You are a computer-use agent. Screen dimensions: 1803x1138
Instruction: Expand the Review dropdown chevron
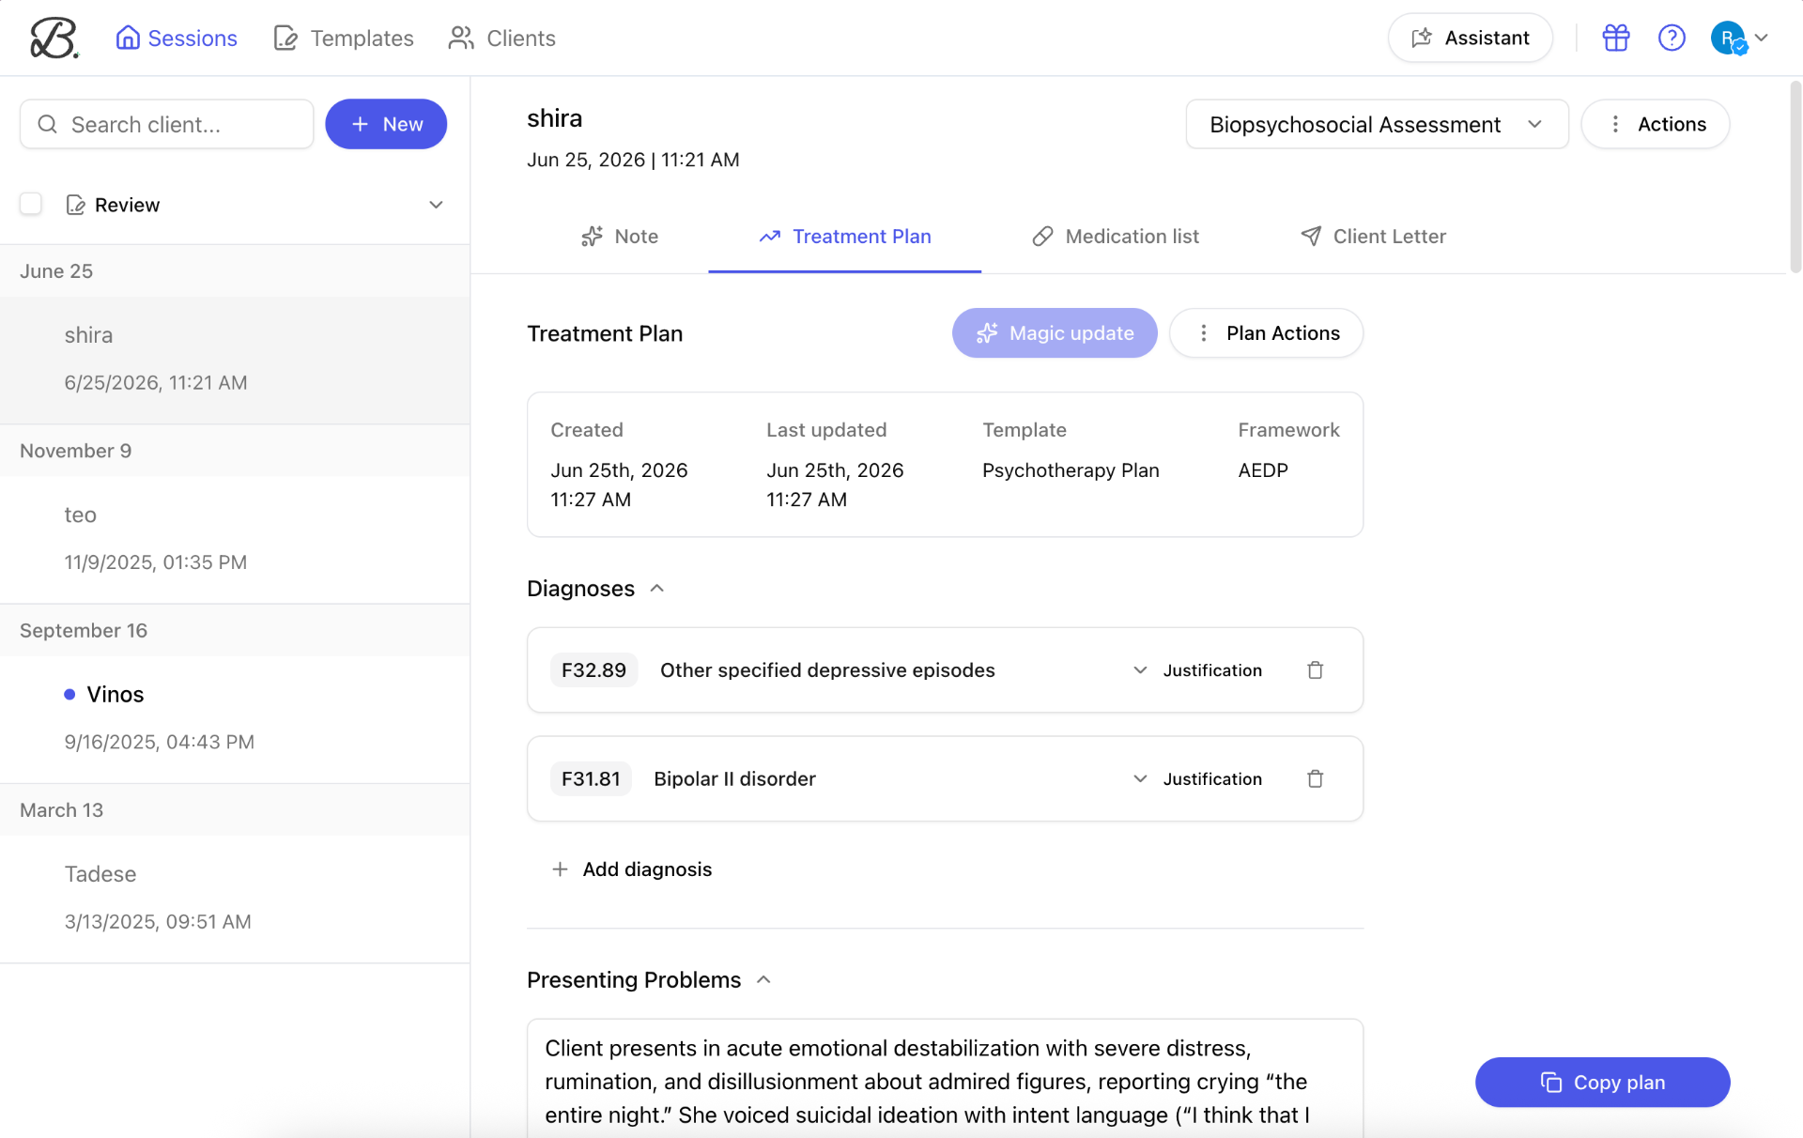(436, 205)
